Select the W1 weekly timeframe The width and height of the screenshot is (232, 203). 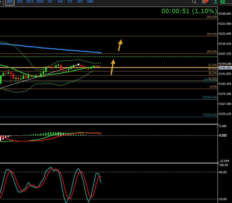coord(80,2)
